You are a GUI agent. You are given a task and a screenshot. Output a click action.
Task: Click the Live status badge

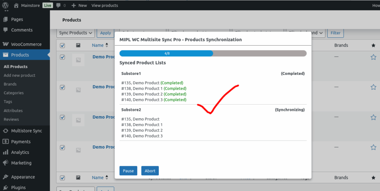pos(47,5)
